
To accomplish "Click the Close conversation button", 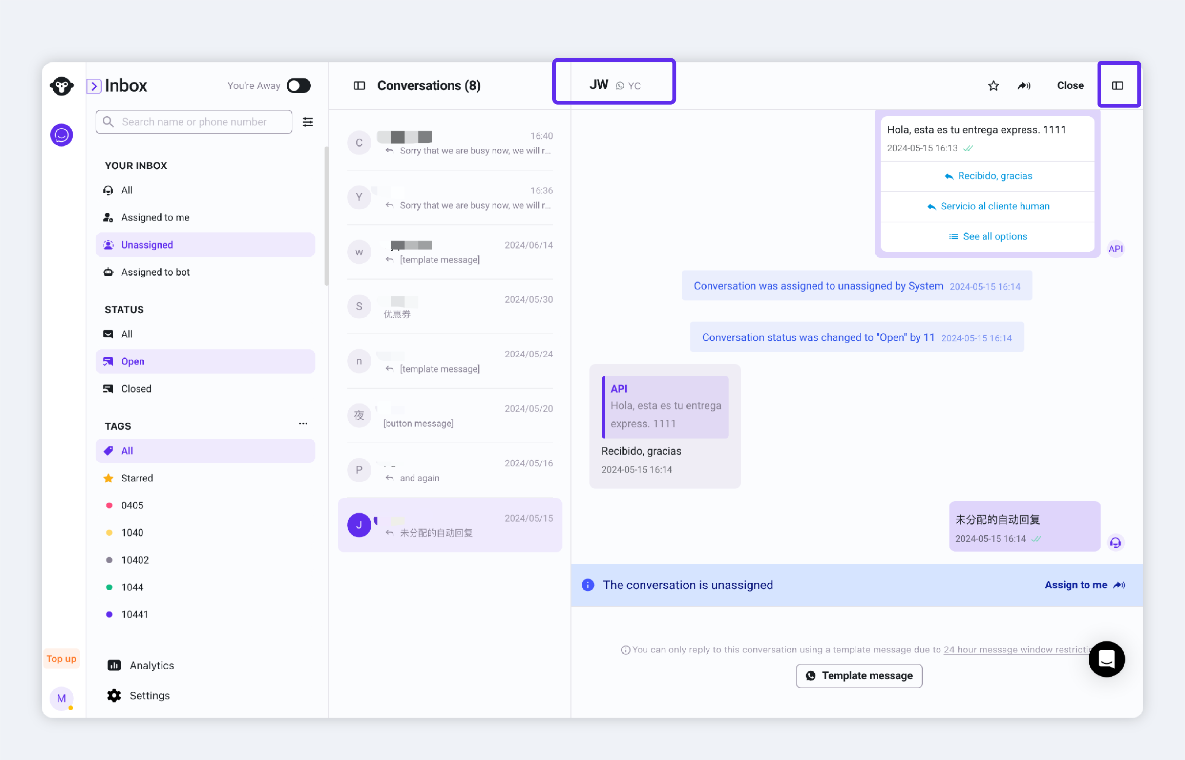I will [1070, 86].
